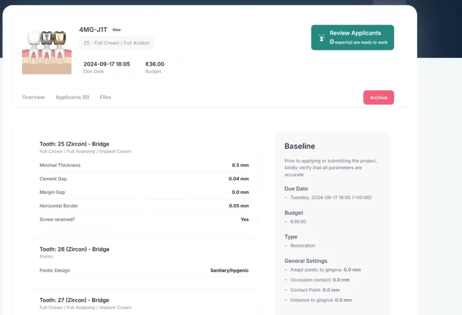462x315 pixels.
Task: Open the Due Date card
Action: tap(106, 67)
